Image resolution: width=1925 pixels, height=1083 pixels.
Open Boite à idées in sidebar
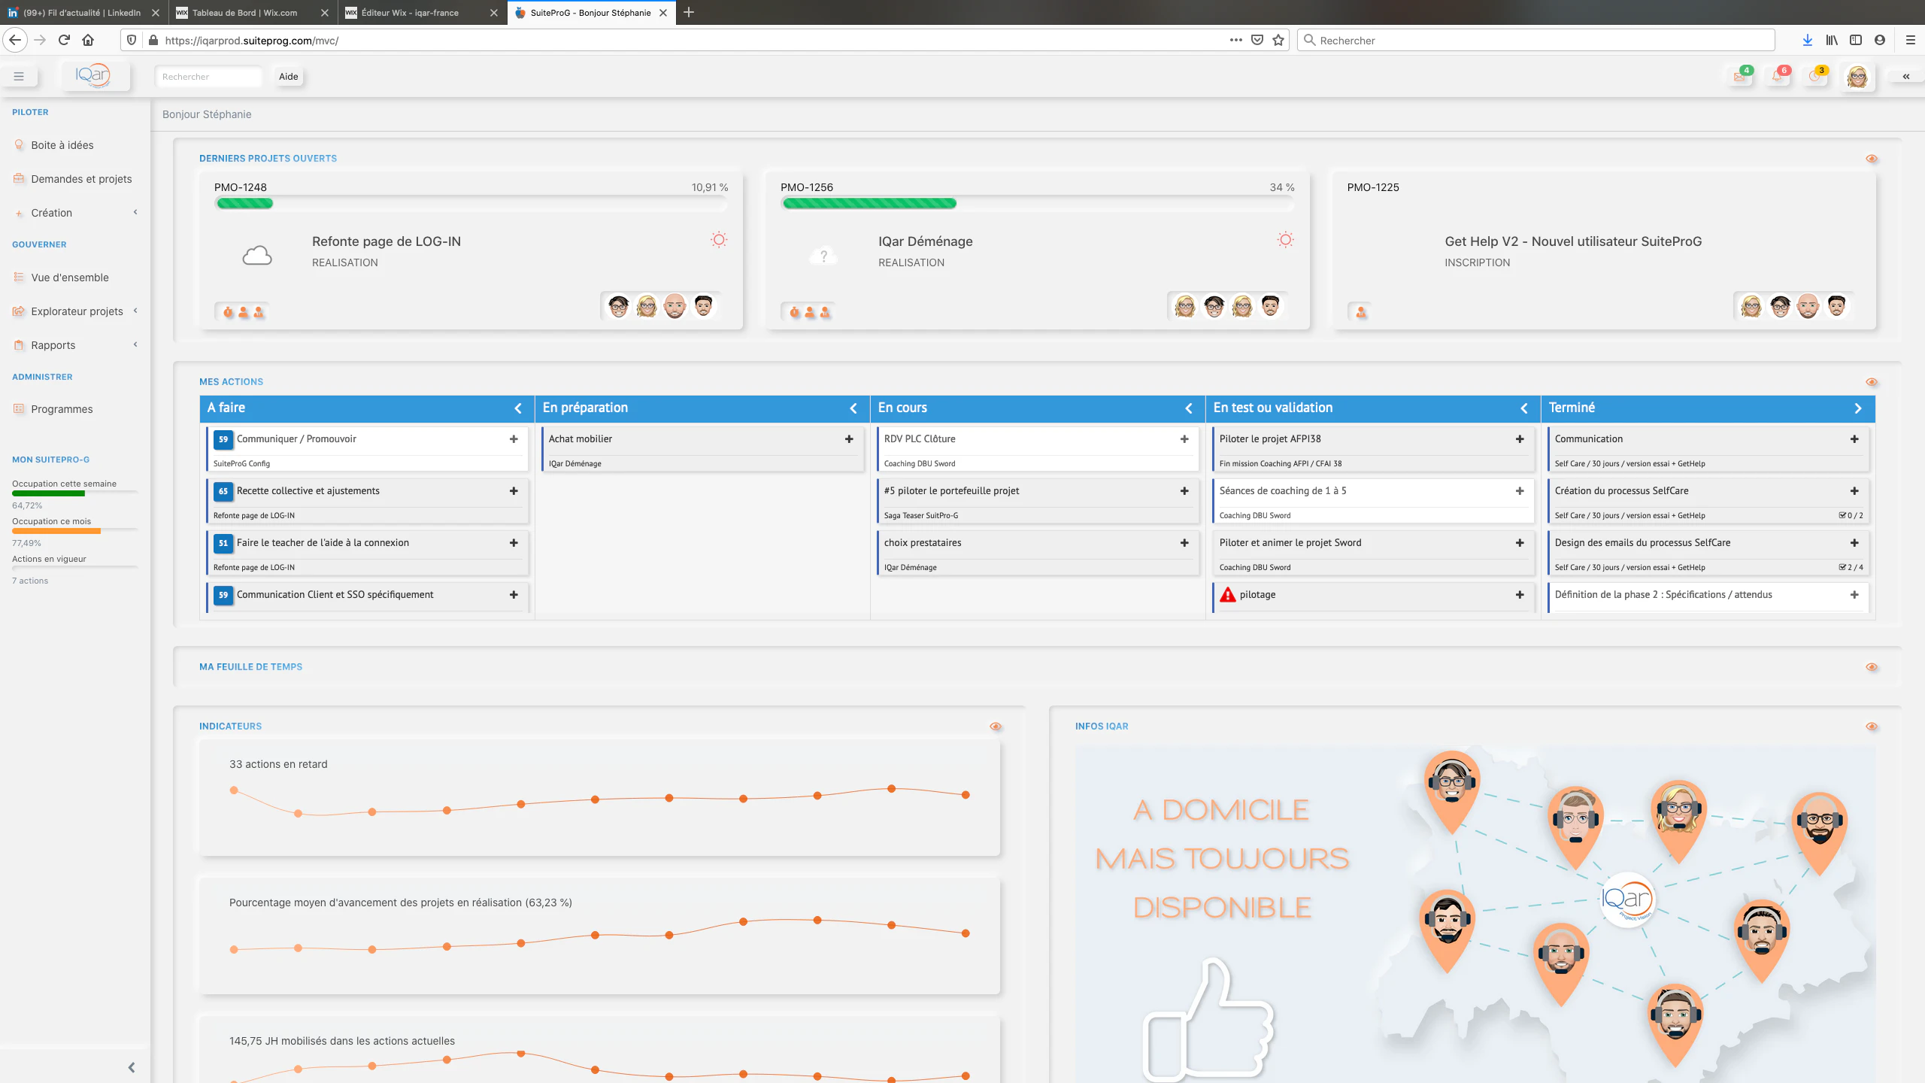pyautogui.click(x=62, y=145)
